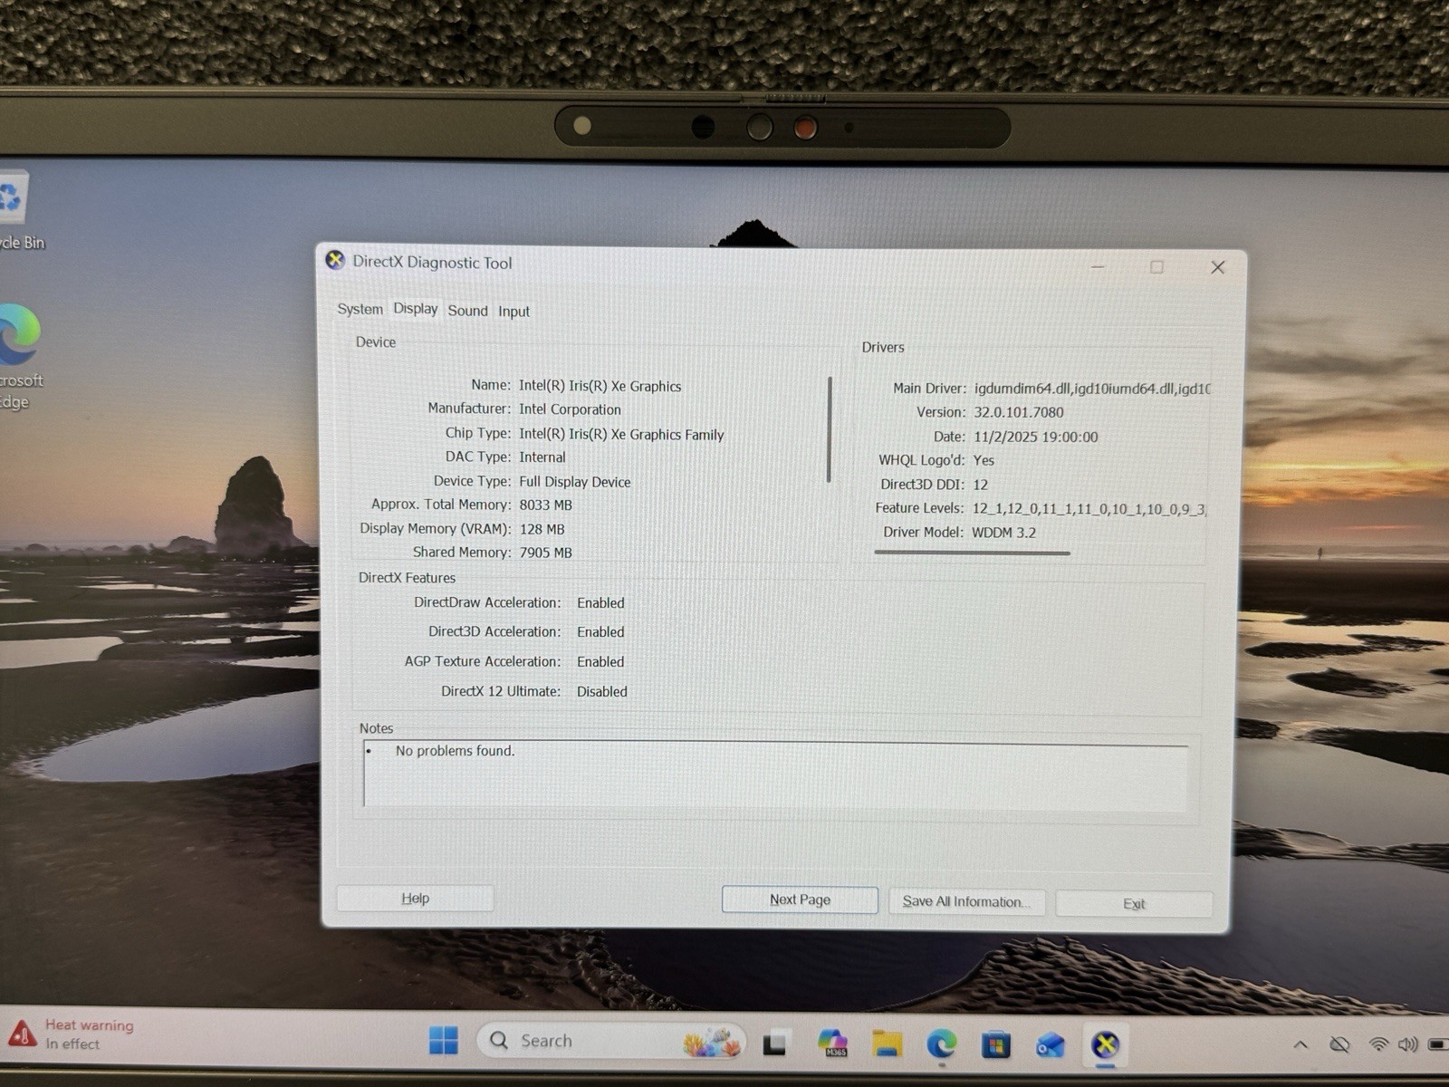
Task: Open Outlook from taskbar
Action: tap(1051, 1046)
